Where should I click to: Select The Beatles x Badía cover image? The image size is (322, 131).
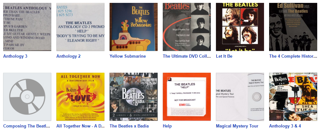134,97
